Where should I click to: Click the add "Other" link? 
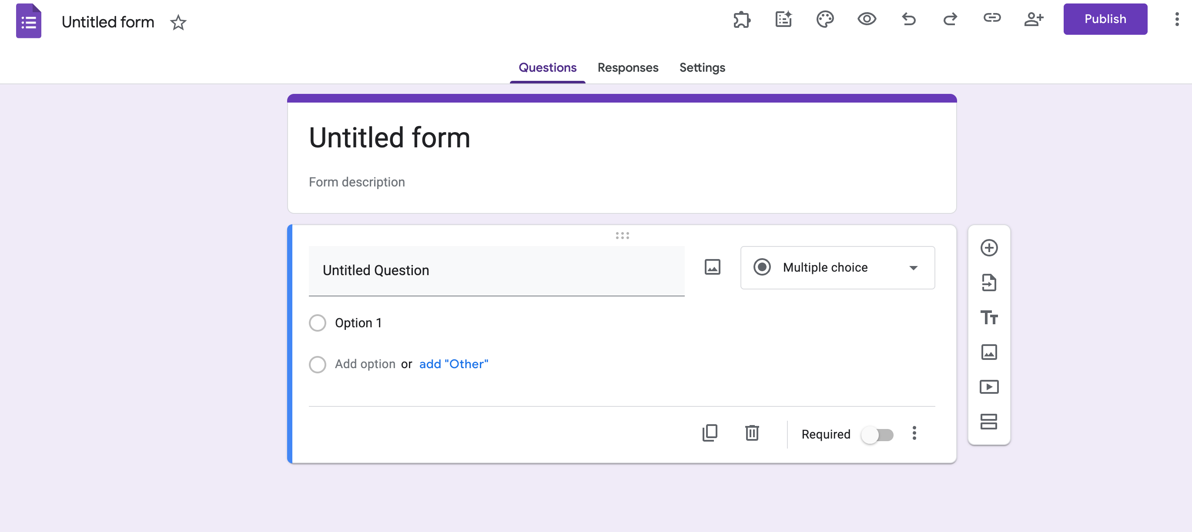453,364
